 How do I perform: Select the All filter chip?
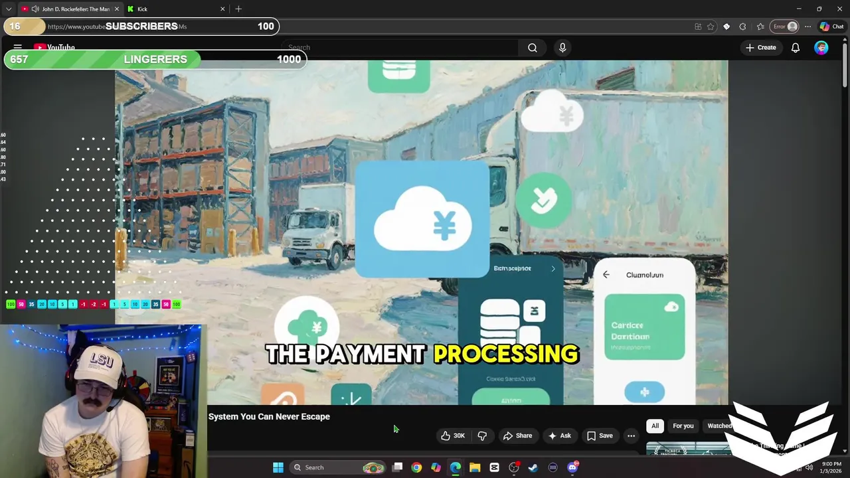point(655,426)
